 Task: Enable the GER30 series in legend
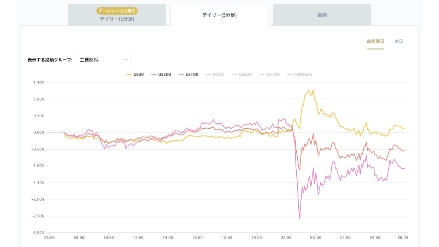[x=245, y=74]
